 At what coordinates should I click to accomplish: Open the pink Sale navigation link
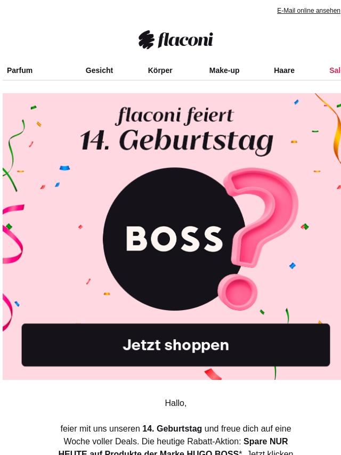pyautogui.click(x=335, y=70)
